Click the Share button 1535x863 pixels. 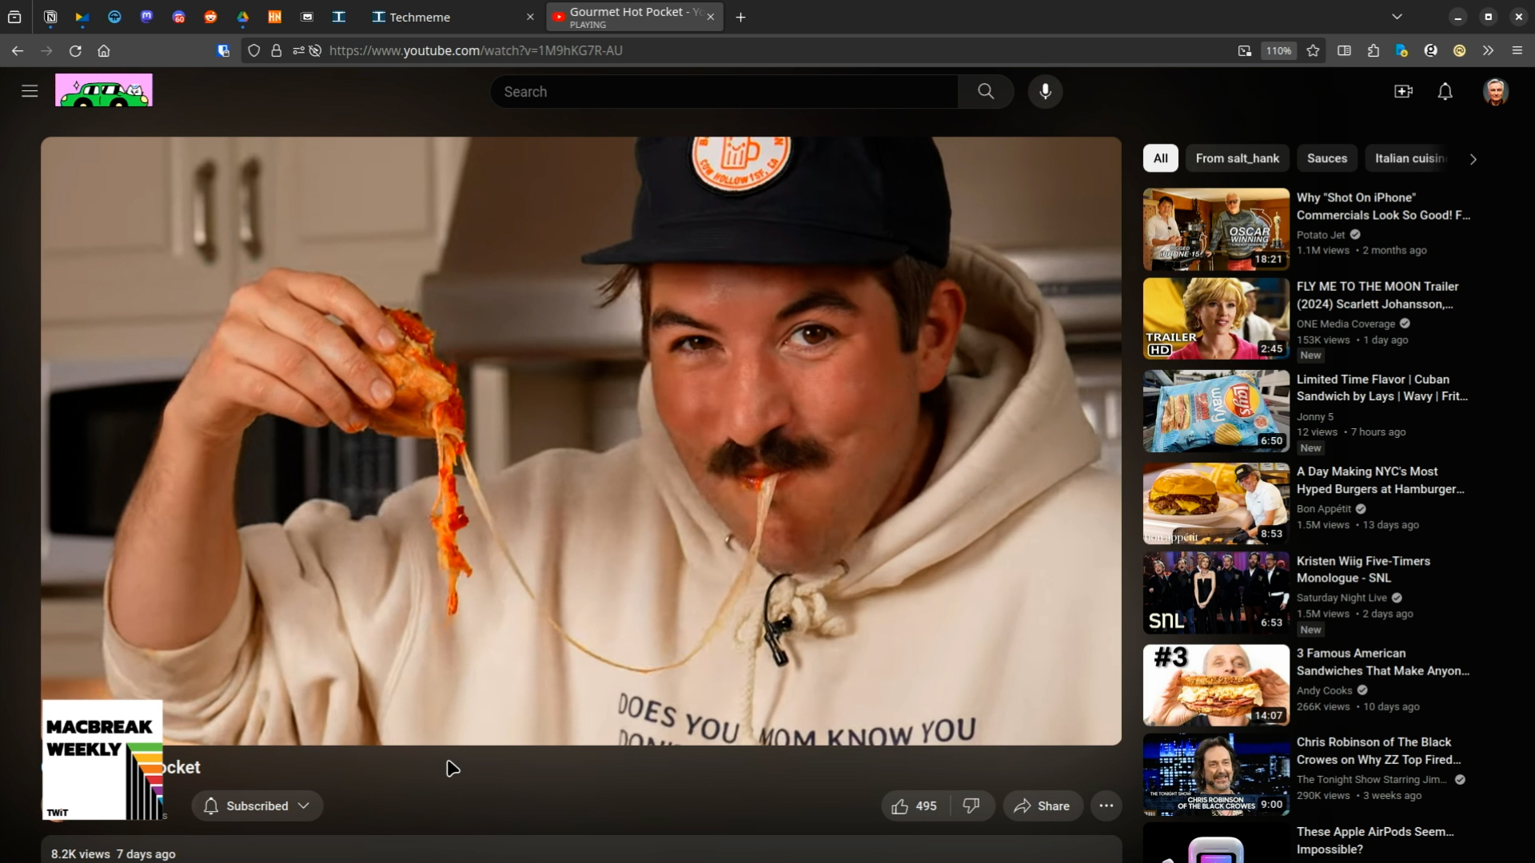click(1042, 805)
